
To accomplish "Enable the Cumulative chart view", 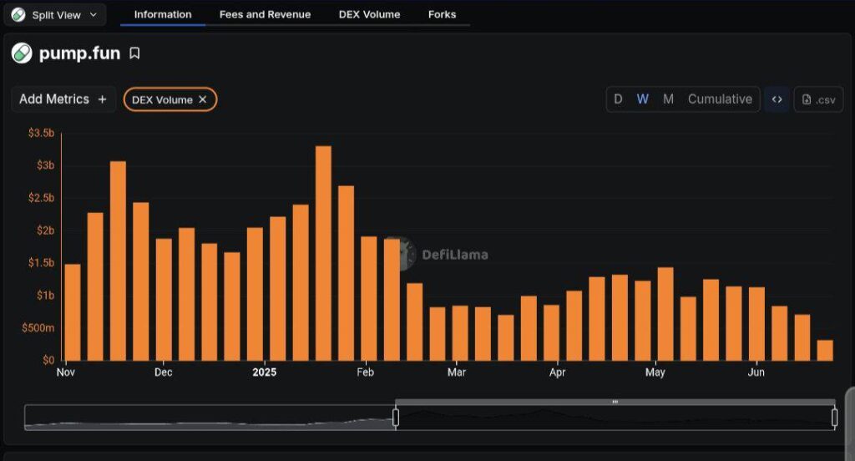I will [x=719, y=99].
